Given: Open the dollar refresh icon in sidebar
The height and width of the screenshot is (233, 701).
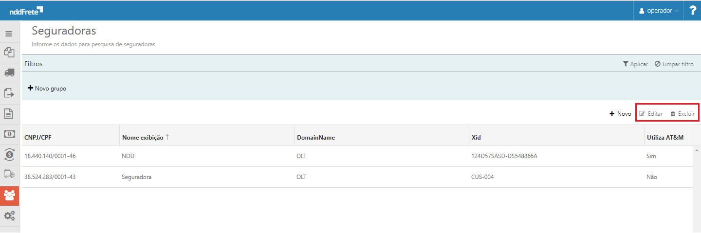Looking at the screenshot, I should click(9, 154).
